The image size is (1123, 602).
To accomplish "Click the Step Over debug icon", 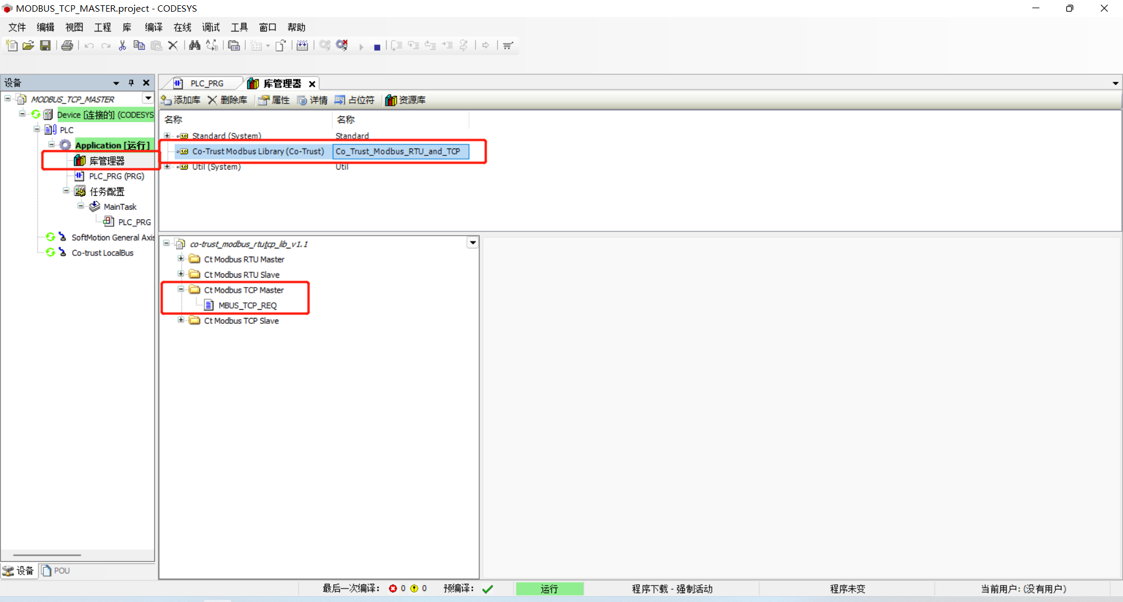I will pyautogui.click(x=397, y=46).
